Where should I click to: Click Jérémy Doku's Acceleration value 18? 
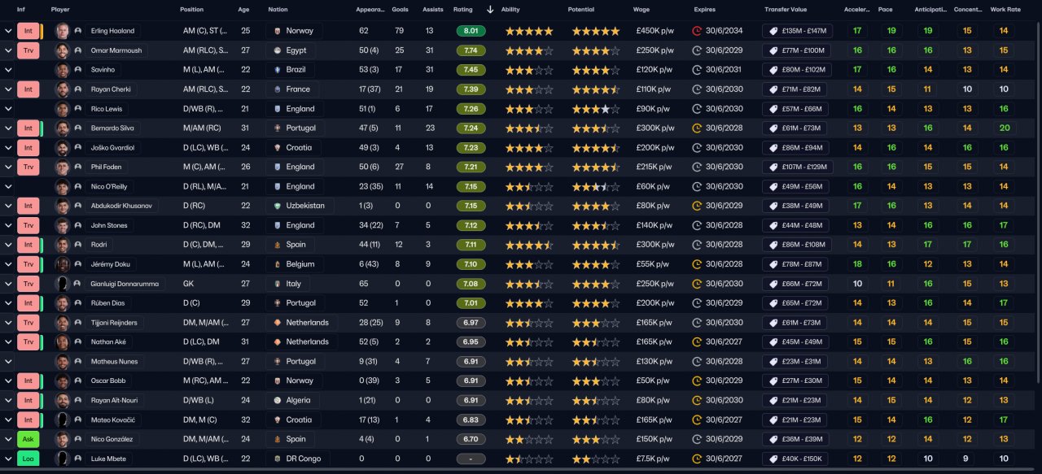click(857, 264)
